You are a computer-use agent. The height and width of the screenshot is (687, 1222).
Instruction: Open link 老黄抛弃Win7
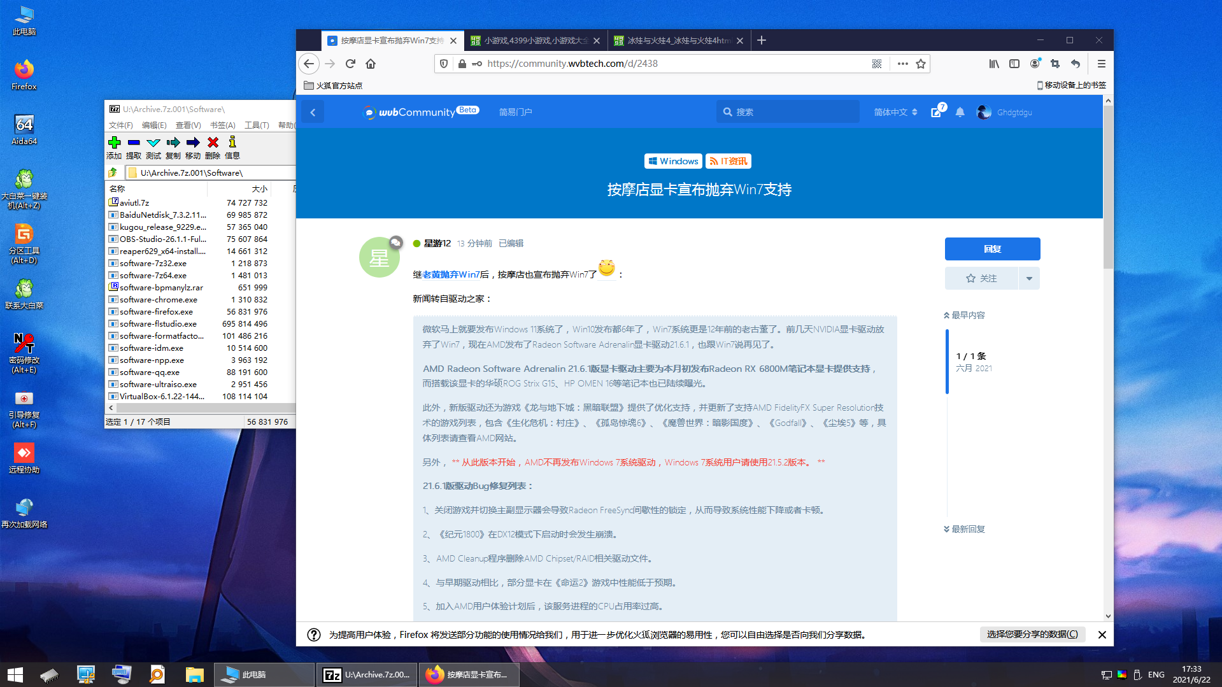point(451,274)
